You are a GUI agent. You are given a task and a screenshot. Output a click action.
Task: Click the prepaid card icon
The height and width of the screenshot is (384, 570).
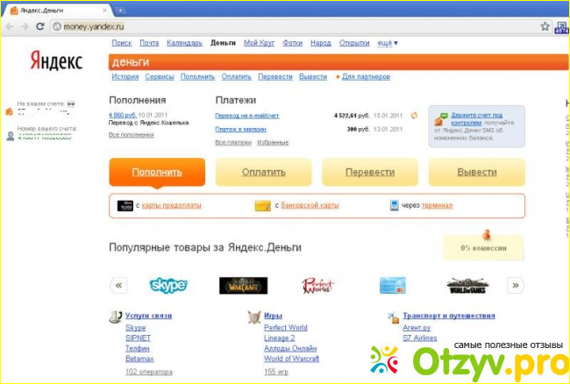coord(125,206)
